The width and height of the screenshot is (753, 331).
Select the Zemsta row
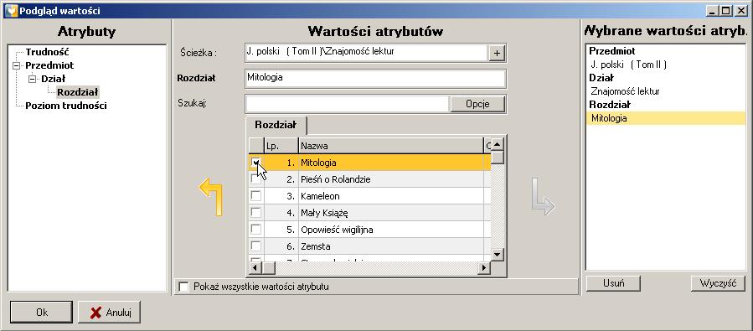coord(369,246)
